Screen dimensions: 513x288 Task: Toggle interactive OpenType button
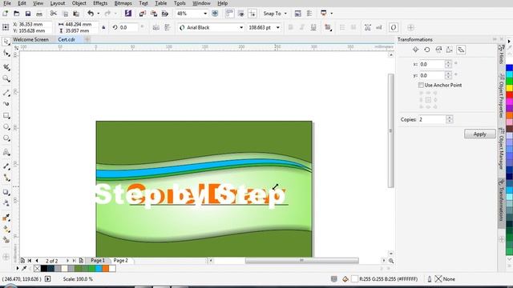tap(394, 27)
